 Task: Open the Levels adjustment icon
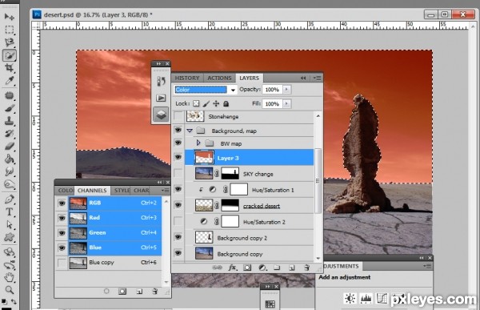tap(366, 298)
